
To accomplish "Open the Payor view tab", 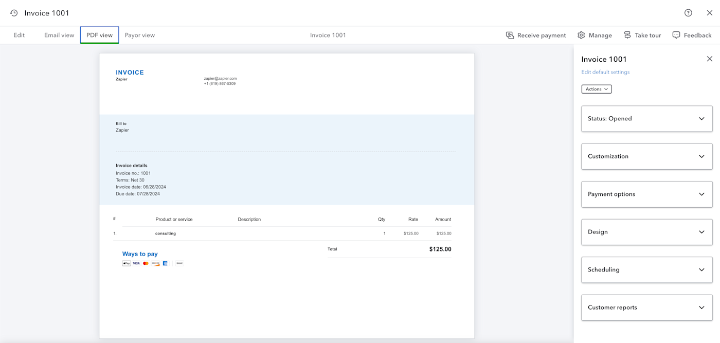I will tap(140, 35).
